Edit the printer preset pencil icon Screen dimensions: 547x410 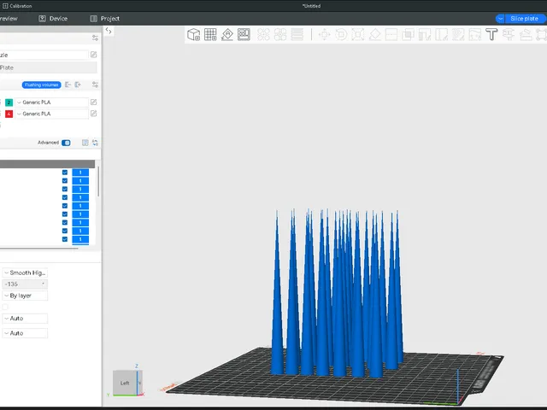tap(93, 55)
